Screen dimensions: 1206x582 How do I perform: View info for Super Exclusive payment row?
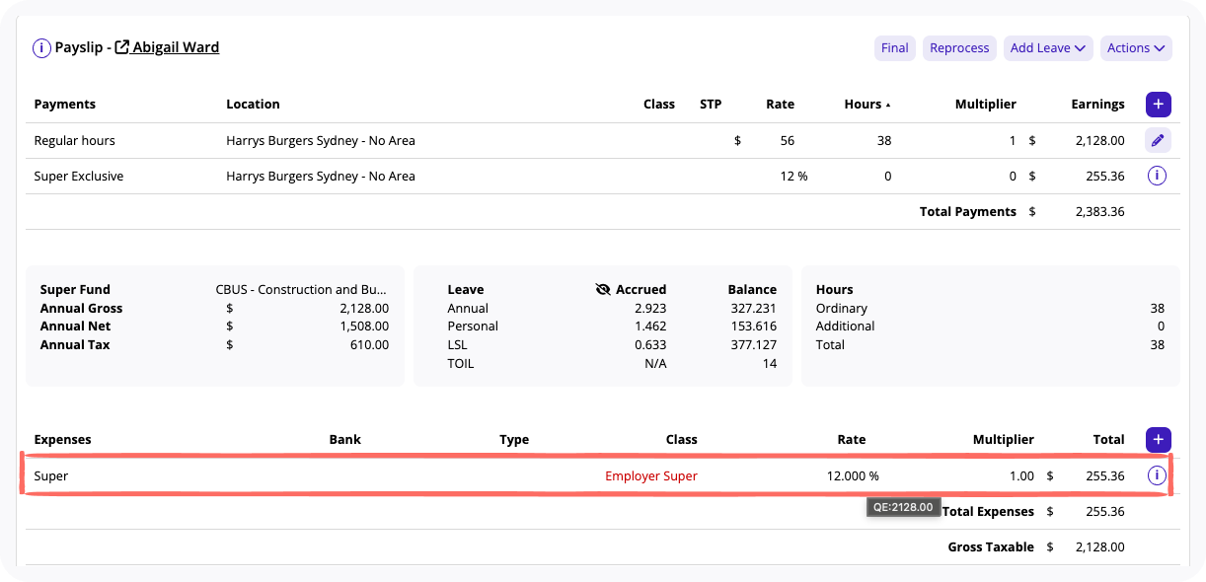coord(1158,176)
